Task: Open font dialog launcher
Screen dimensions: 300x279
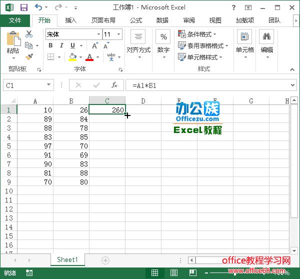Action: 120,69
